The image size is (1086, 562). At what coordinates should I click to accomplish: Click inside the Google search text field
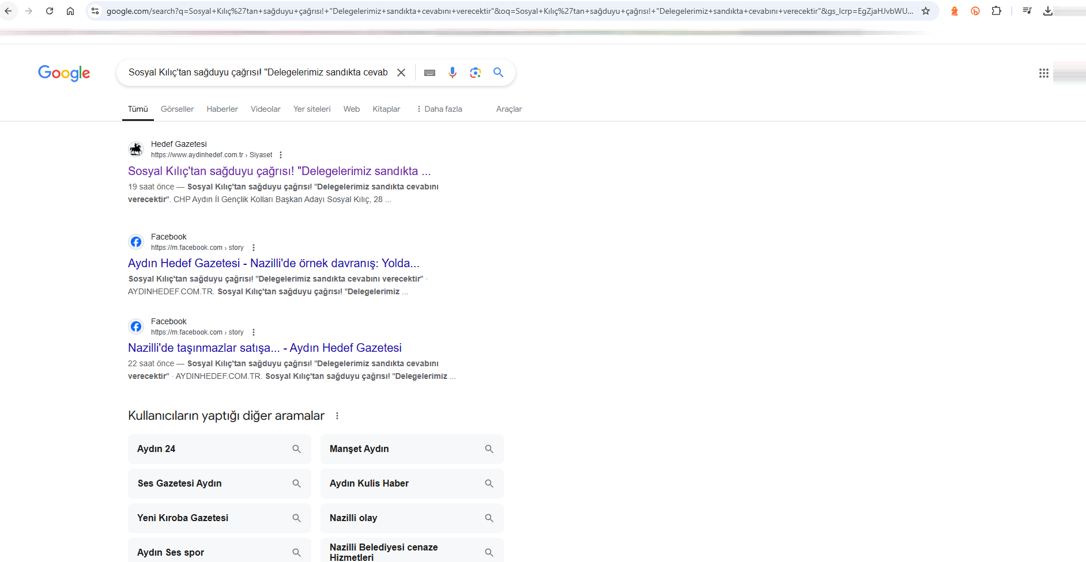tap(258, 73)
